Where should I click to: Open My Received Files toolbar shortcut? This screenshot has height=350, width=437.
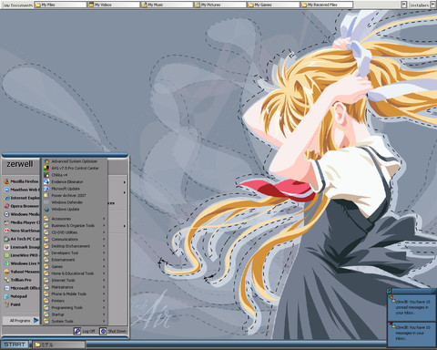point(327,5)
